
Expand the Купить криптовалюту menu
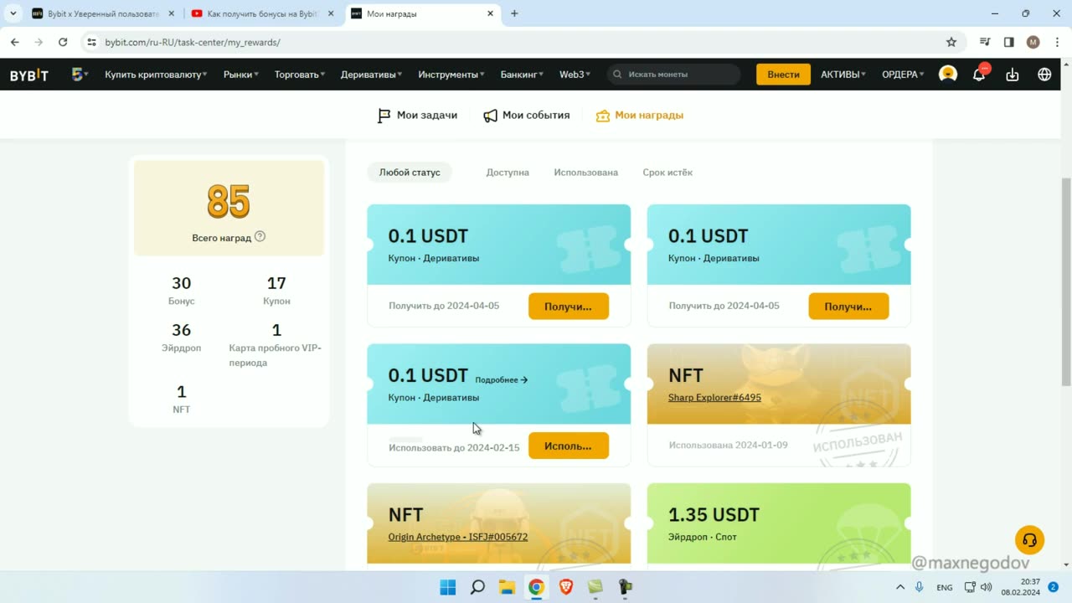pyautogui.click(x=156, y=75)
